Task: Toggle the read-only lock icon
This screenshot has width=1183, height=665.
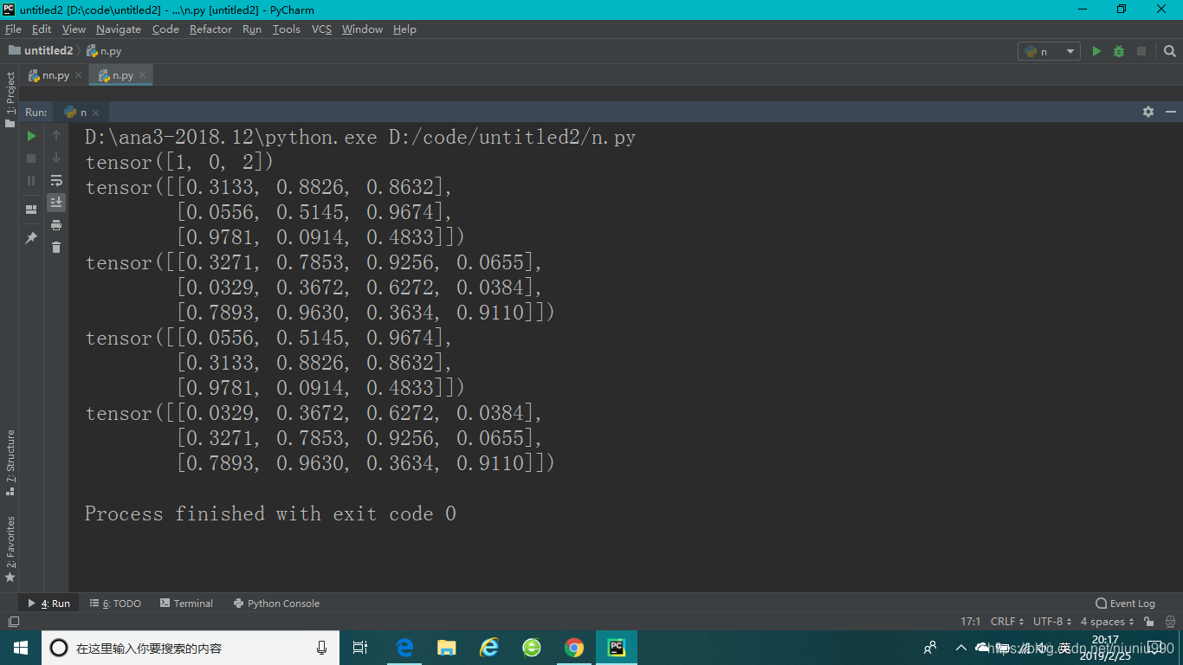Action: pos(1147,622)
